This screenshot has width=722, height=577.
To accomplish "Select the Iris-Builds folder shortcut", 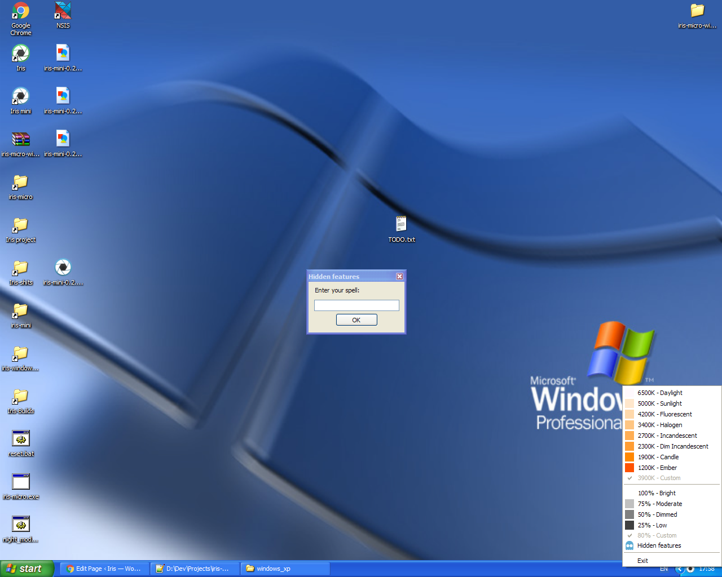I will tap(21, 401).
